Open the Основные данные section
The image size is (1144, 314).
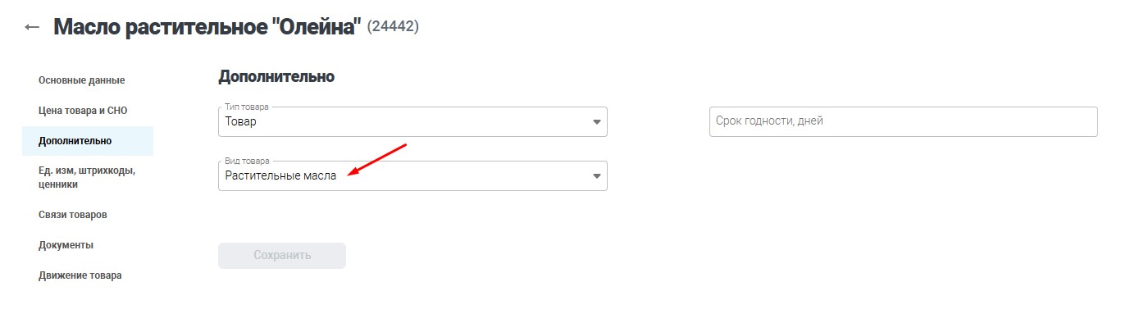coord(82,80)
